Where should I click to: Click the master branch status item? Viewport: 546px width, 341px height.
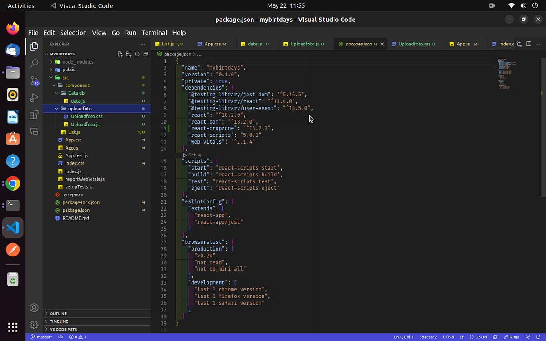pyautogui.click(x=41, y=337)
